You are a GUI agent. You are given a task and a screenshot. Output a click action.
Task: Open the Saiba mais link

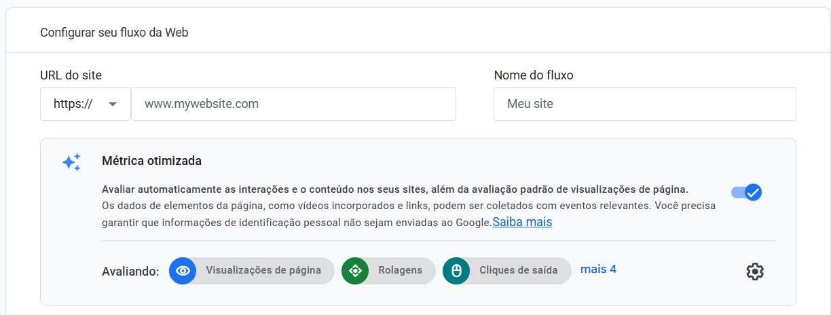coord(522,222)
